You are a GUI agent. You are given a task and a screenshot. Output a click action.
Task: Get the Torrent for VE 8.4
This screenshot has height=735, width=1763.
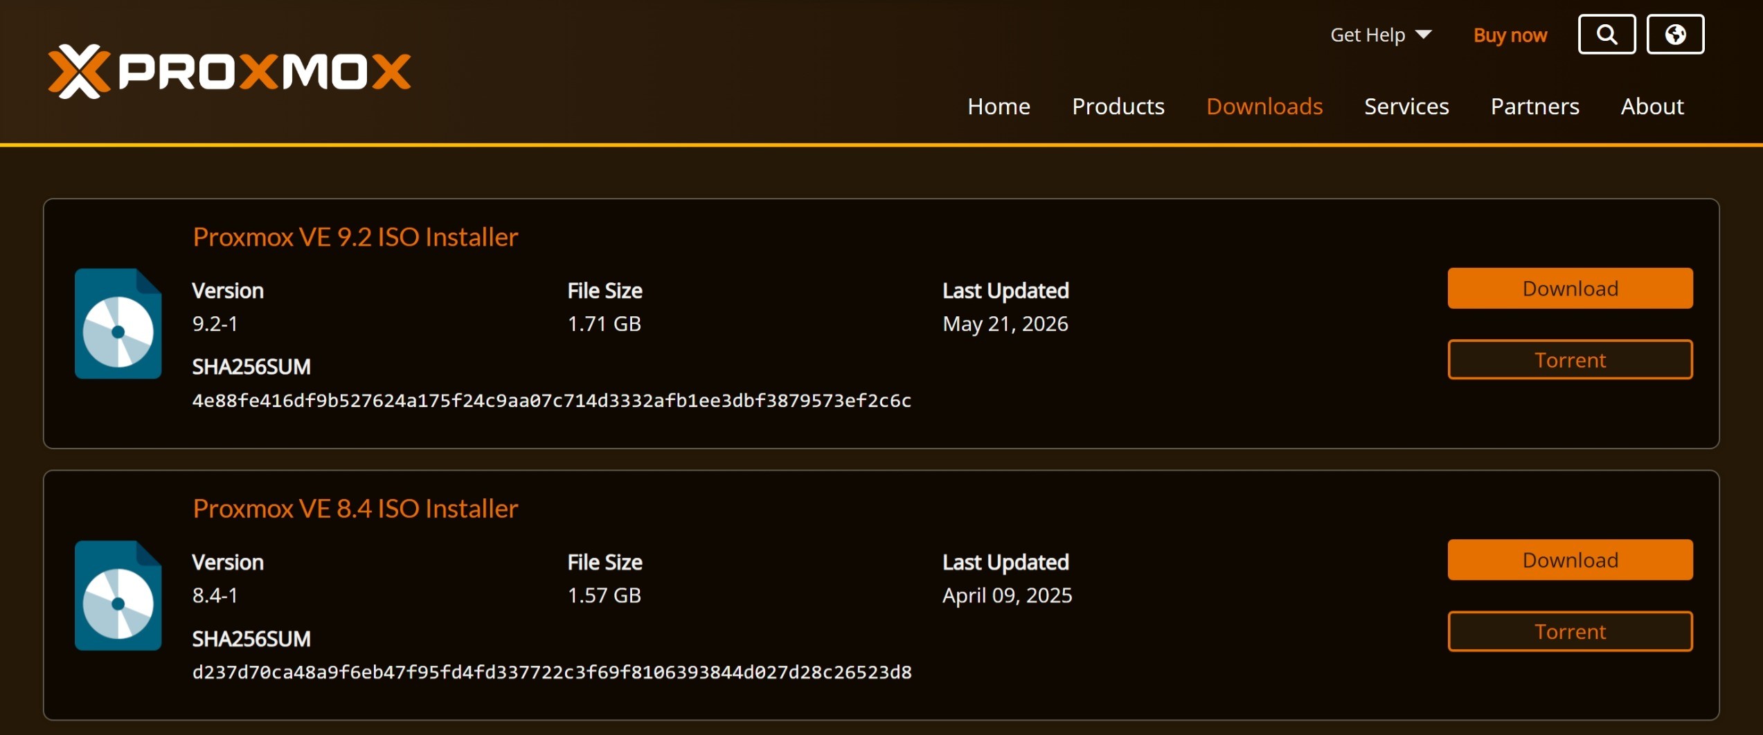pyautogui.click(x=1570, y=631)
